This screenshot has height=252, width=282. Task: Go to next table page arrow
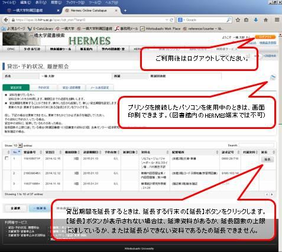(272, 195)
